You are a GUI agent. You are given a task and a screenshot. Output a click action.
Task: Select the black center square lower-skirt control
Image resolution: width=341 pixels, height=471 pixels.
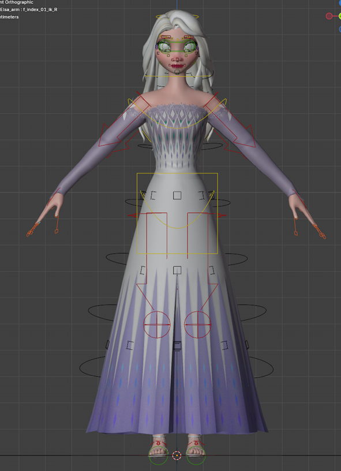coord(177,345)
